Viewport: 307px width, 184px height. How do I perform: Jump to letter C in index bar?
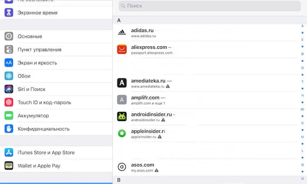click(x=302, y=123)
